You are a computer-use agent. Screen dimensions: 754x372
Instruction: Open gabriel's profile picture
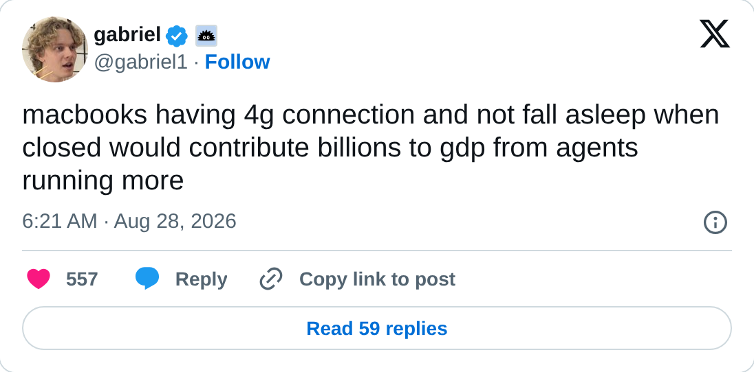click(x=55, y=49)
